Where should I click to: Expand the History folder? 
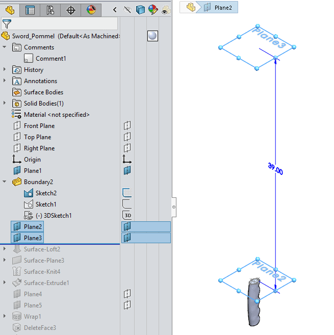[5, 70]
